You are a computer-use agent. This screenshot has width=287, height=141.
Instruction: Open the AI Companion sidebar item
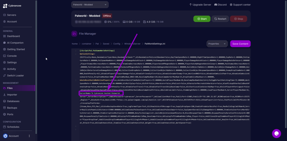(15, 43)
